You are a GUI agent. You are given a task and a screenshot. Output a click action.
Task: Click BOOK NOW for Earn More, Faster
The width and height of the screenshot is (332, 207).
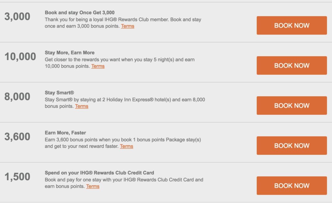tap(291, 146)
